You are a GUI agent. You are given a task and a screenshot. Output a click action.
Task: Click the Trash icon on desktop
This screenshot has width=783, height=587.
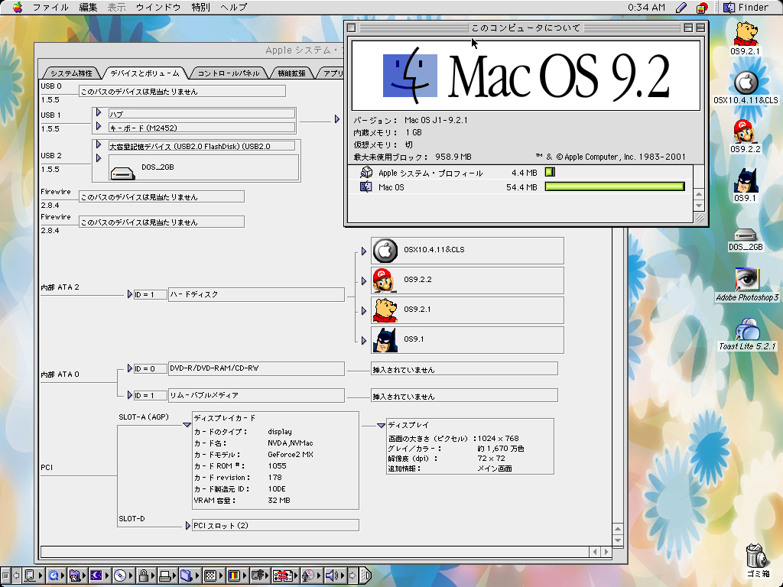[x=755, y=555]
